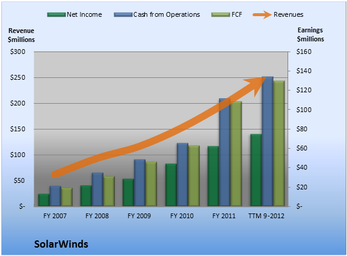Click the 'FY 2007' axis label
Screen dimensions: 347x256
(55, 216)
